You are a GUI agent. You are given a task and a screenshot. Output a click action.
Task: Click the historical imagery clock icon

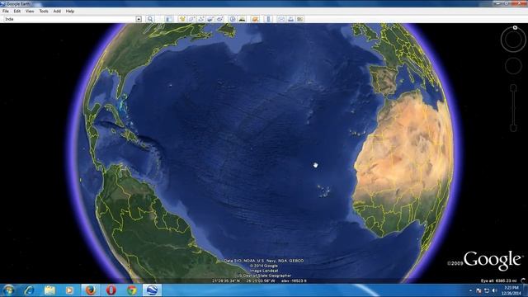pyautogui.click(x=233, y=19)
